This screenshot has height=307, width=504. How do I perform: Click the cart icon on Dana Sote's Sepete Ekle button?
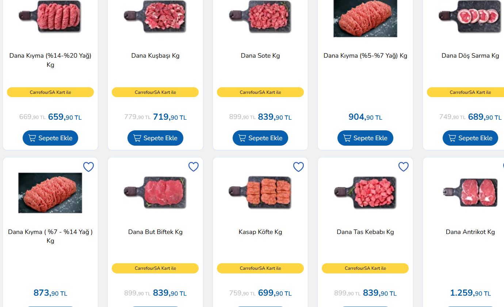coord(242,138)
